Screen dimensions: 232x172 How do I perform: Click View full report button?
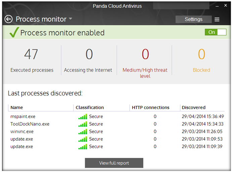[x=114, y=163]
